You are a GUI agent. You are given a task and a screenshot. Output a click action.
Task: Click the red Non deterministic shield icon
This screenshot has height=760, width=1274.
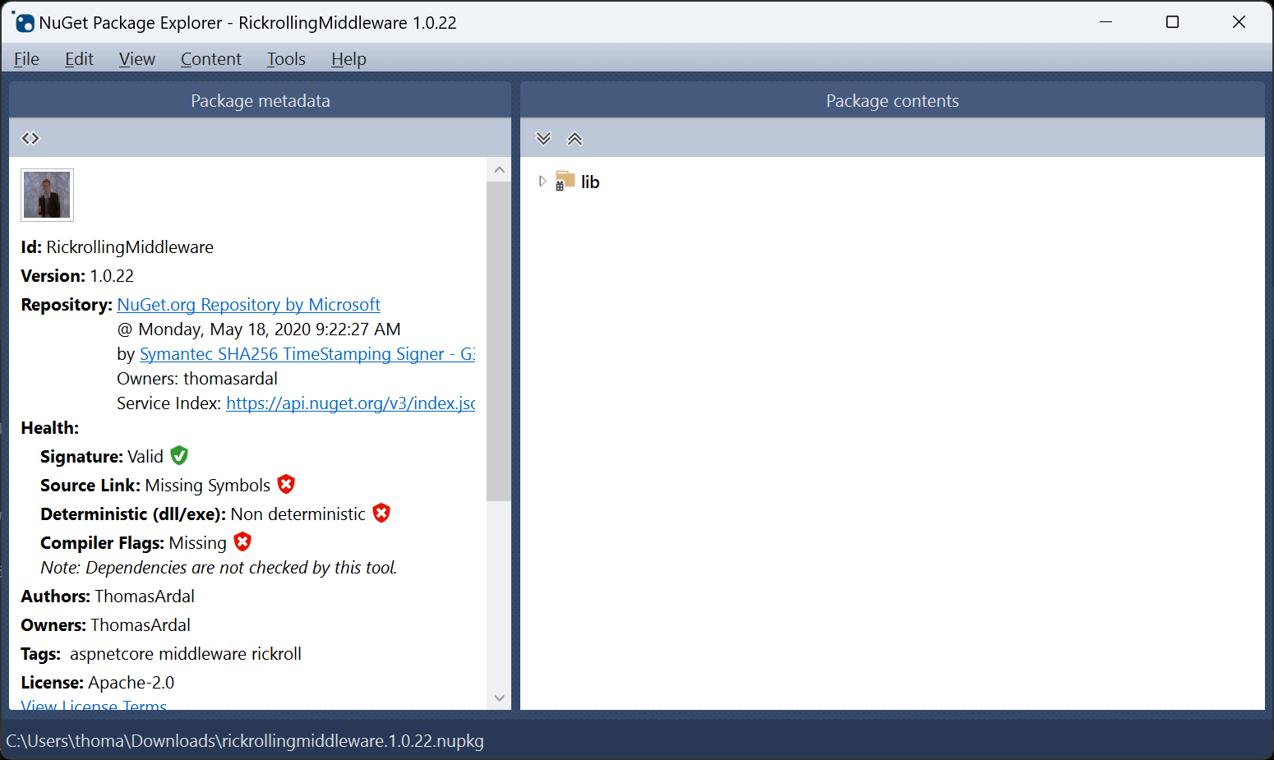(381, 513)
